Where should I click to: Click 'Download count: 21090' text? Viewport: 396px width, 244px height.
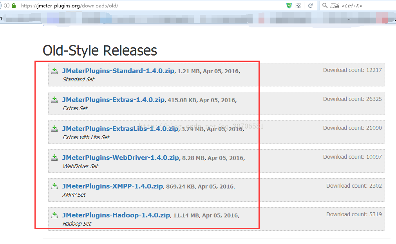tap(353, 128)
